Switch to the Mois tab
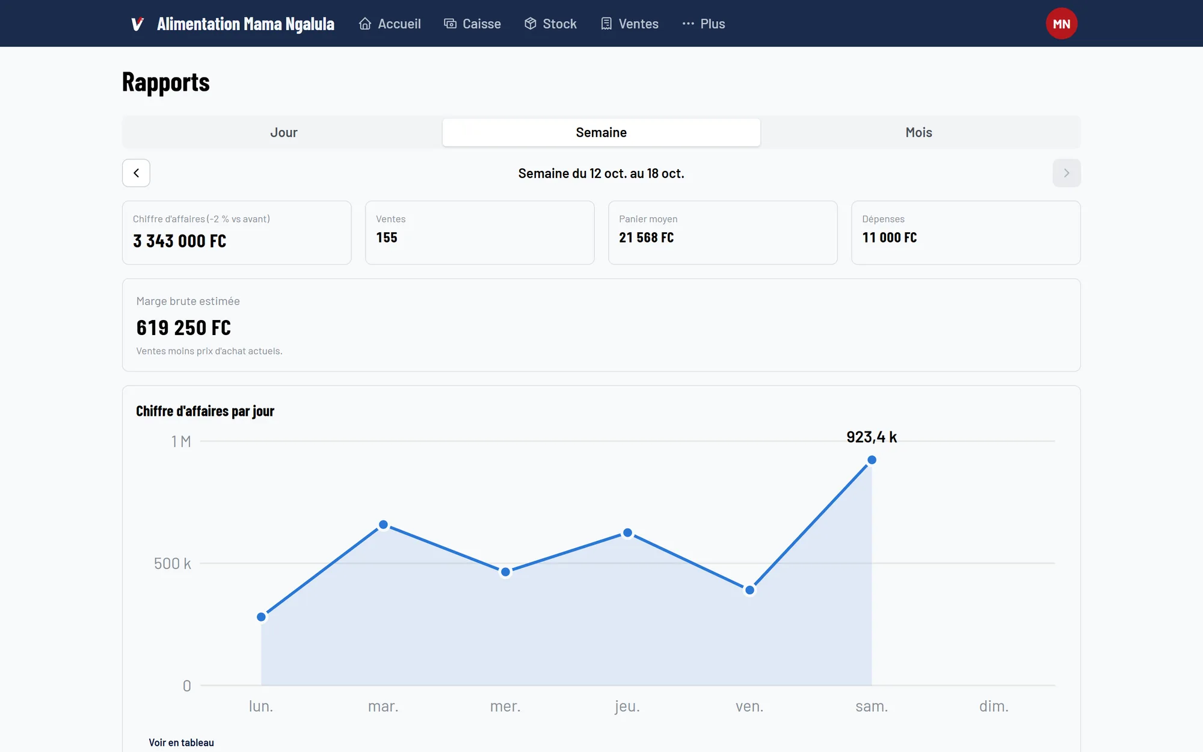This screenshot has height=752, width=1203. (919, 132)
